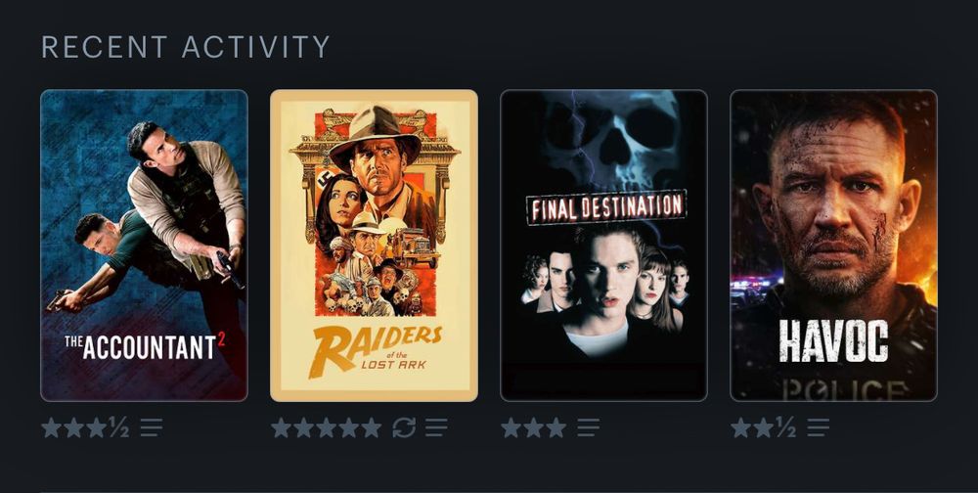
Task: Open the Raiders of the Lost Ark poster
Action: pyautogui.click(x=375, y=246)
